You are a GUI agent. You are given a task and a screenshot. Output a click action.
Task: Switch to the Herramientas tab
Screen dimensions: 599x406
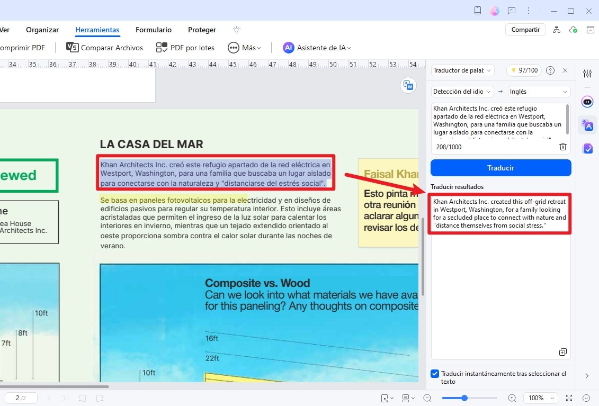[x=97, y=30]
